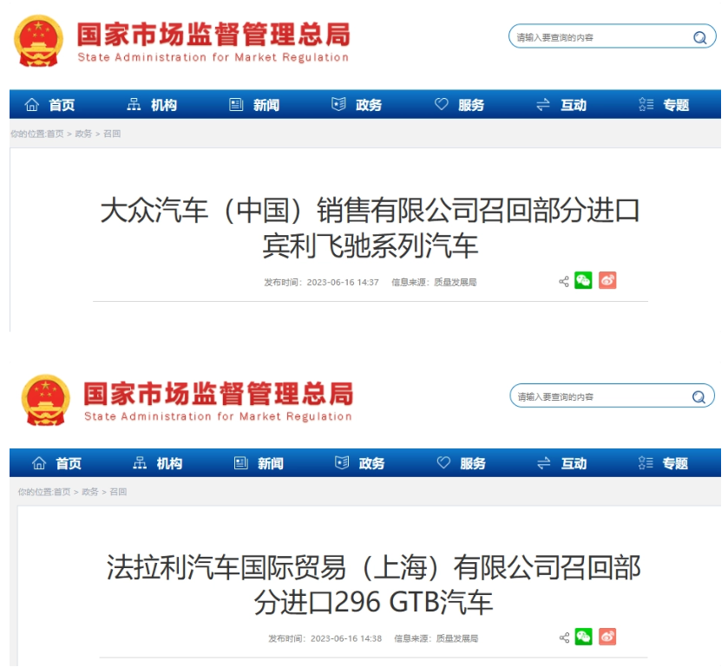Follow the 首页 breadcrumb on the Bentley recall page

pyautogui.click(x=56, y=134)
